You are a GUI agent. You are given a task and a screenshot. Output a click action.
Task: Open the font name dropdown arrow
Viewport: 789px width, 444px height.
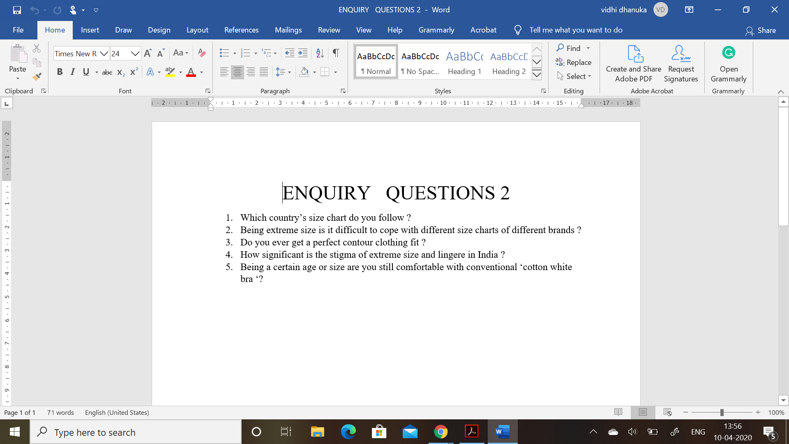click(104, 54)
